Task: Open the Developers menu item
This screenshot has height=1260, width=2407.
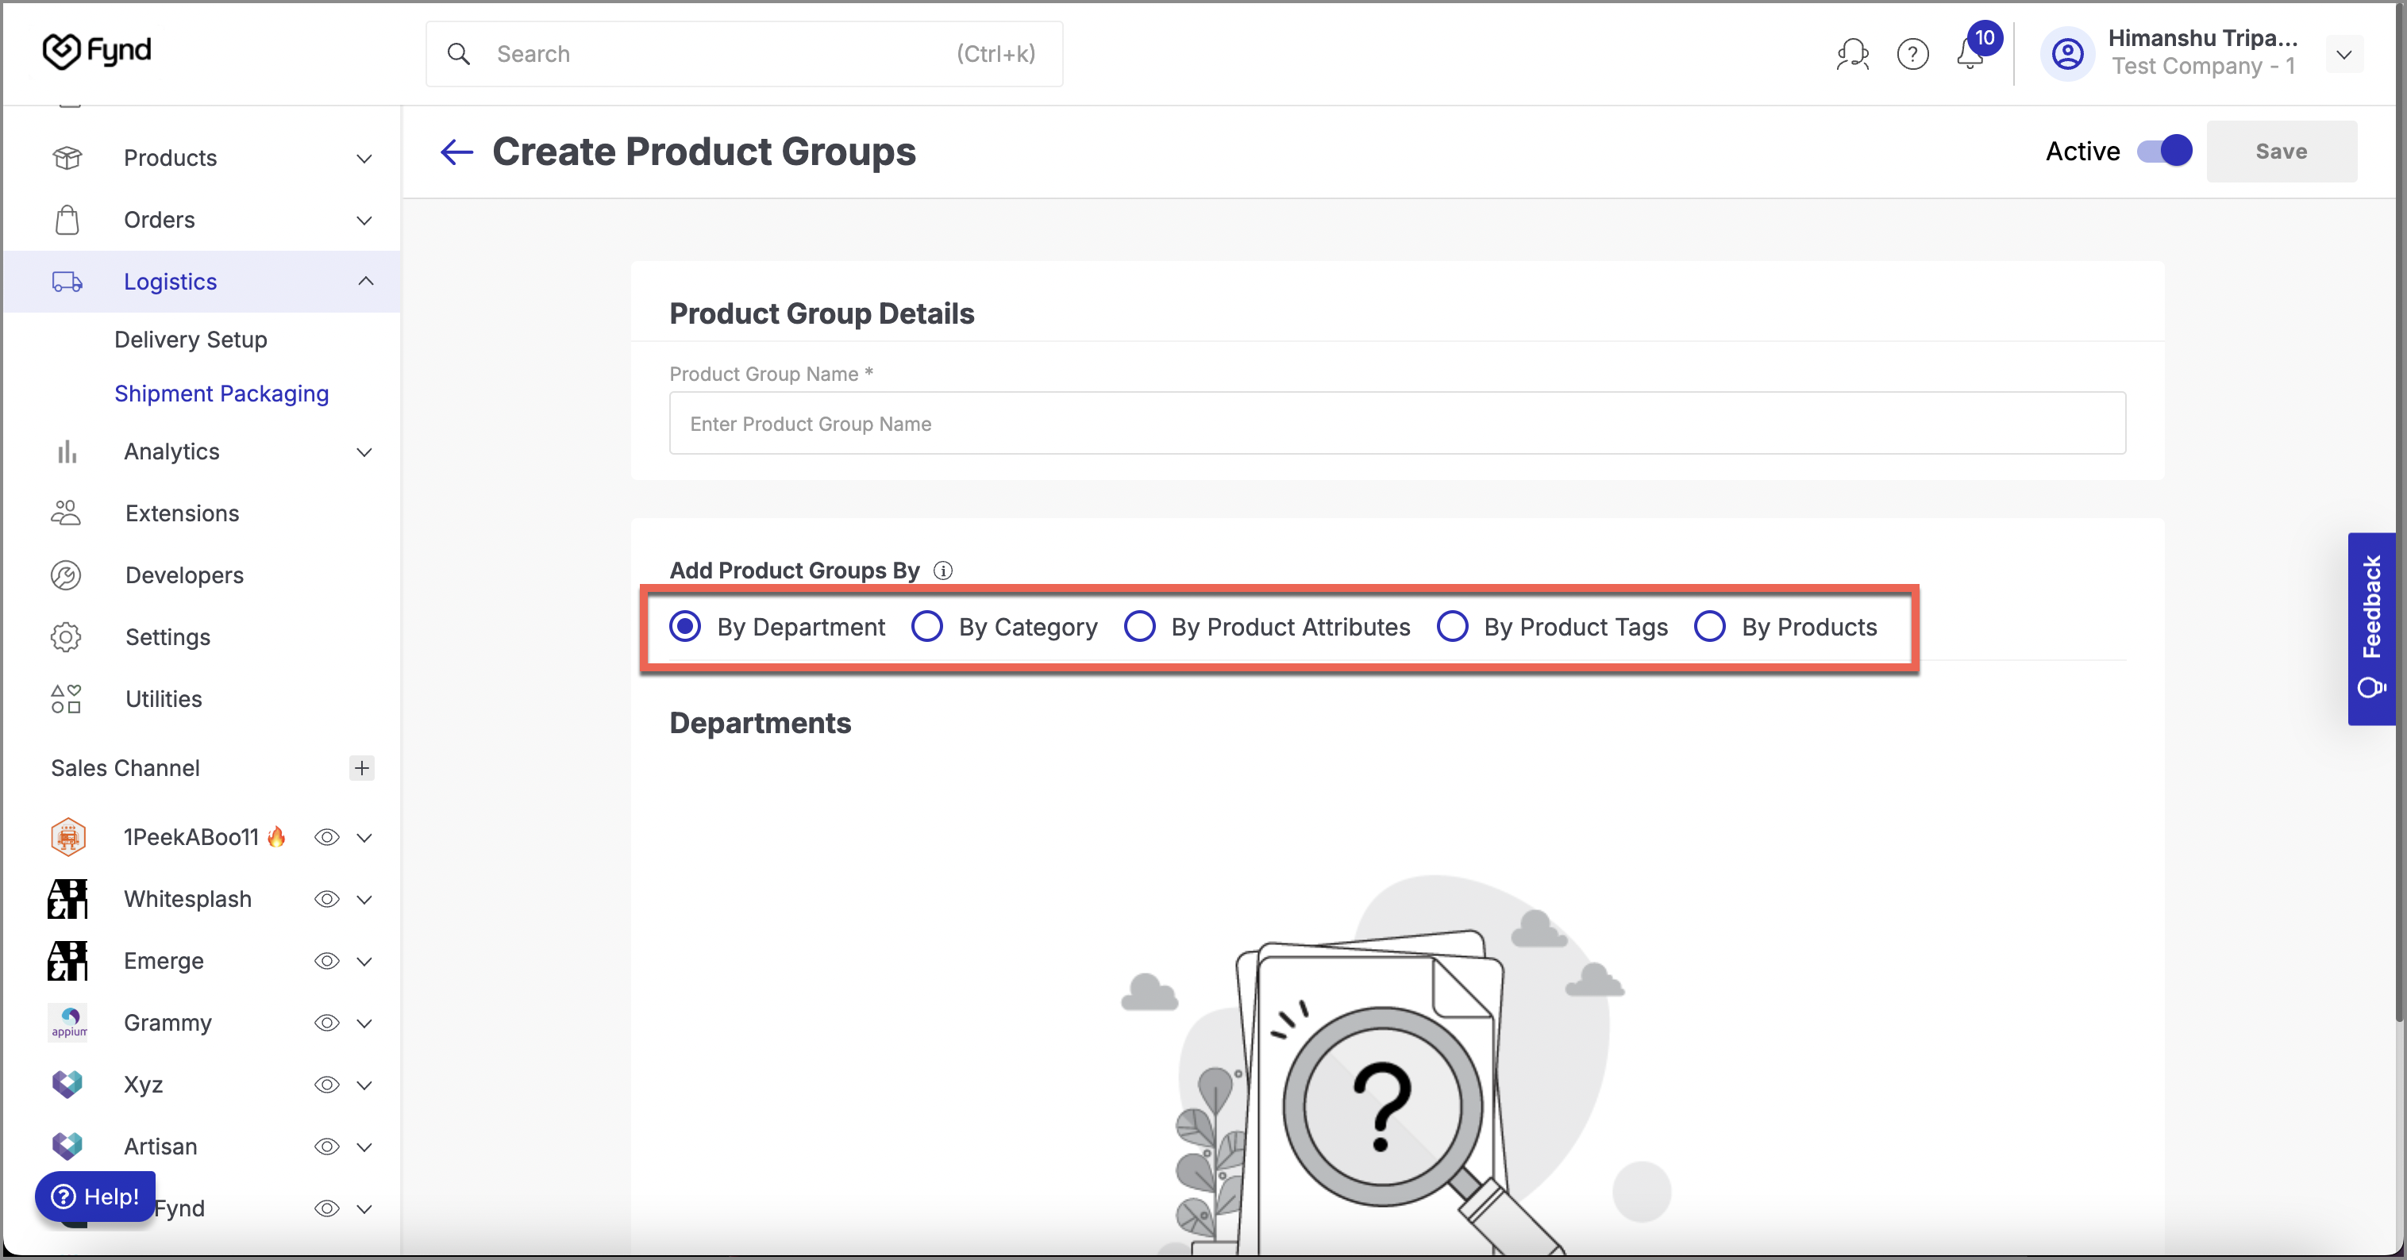Action: (x=184, y=575)
